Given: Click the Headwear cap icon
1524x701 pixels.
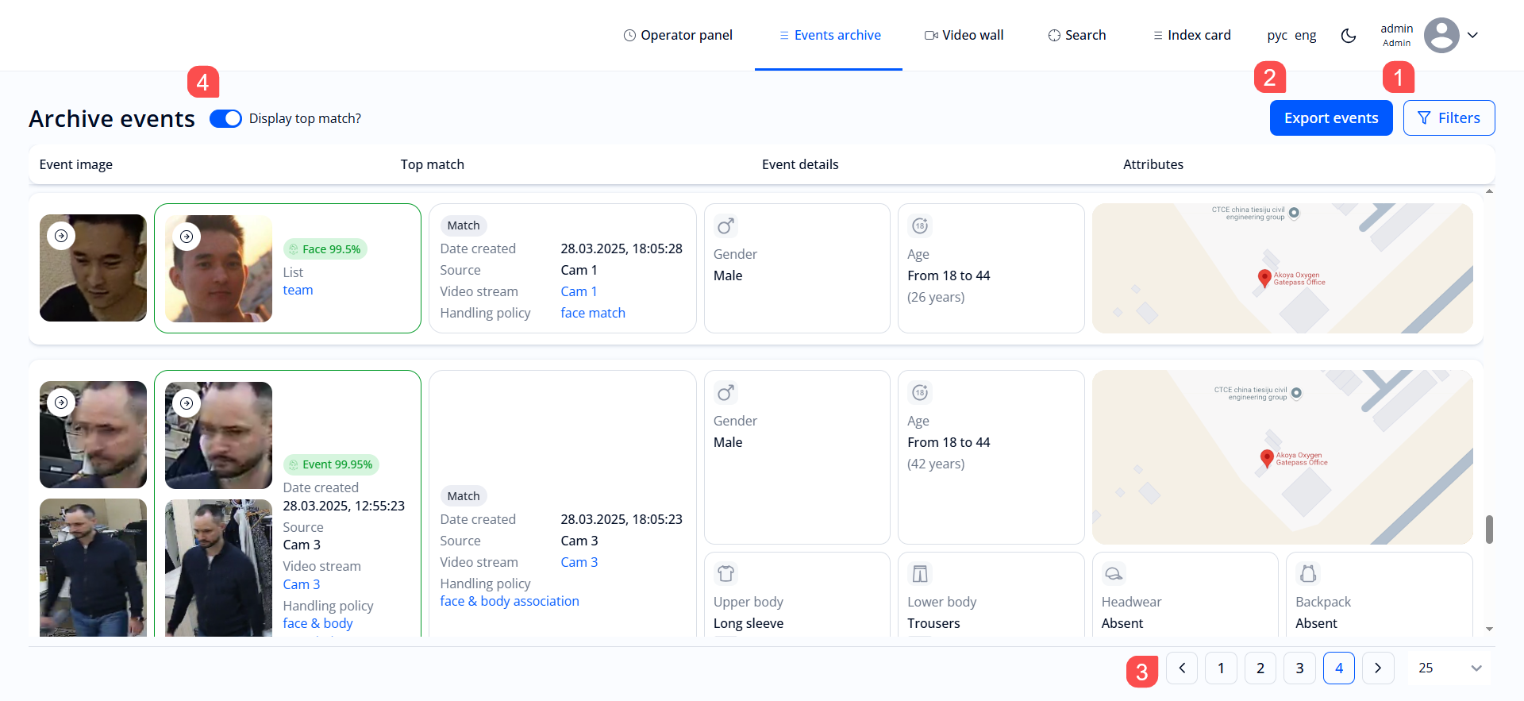Looking at the screenshot, I should (x=1114, y=574).
